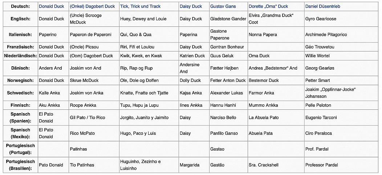Click the Kwik, Kwek, en Kwak cell
The width and height of the screenshot is (382, 175).
pos(149,56)
